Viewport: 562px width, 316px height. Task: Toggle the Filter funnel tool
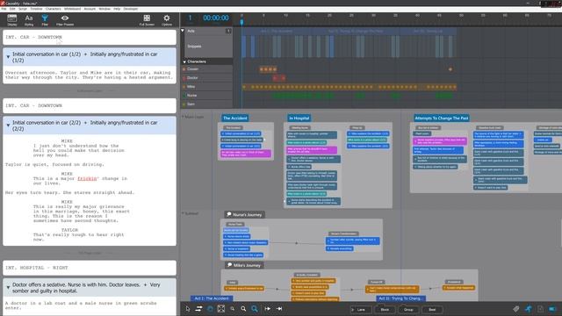click(45, 20)
